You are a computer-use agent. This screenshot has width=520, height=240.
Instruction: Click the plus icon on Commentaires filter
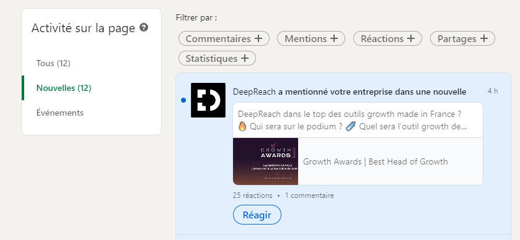tap(258, 38)
